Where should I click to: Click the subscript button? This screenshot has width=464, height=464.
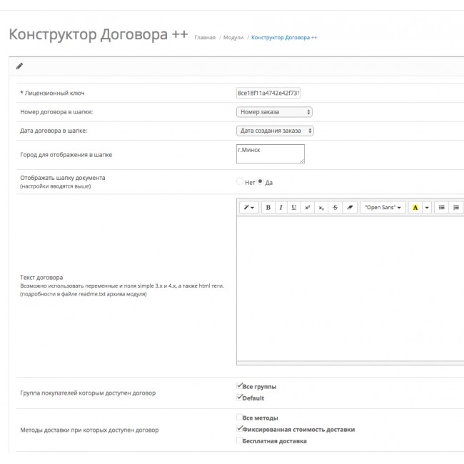pos(321,207)
